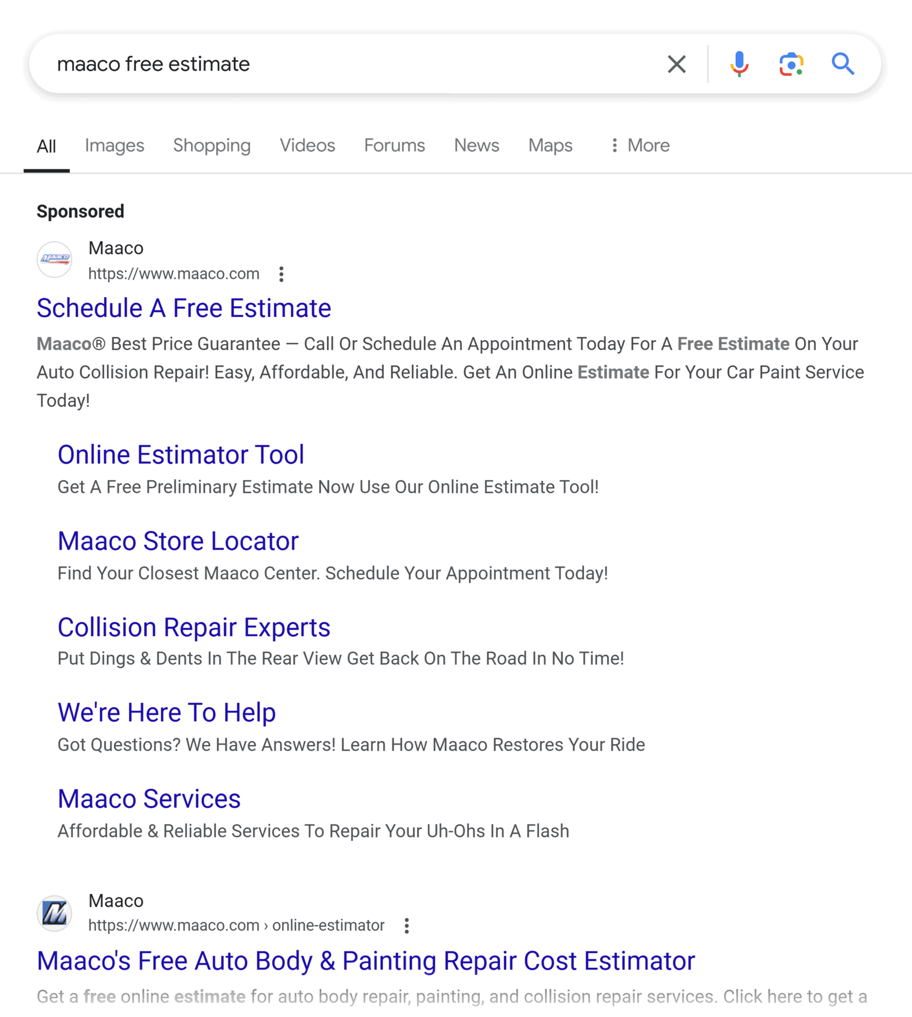This screenshot has height=1017, width=912.
Task: Open the three-dot menu on the online-estimator result
Action: (x=406, y=925)
